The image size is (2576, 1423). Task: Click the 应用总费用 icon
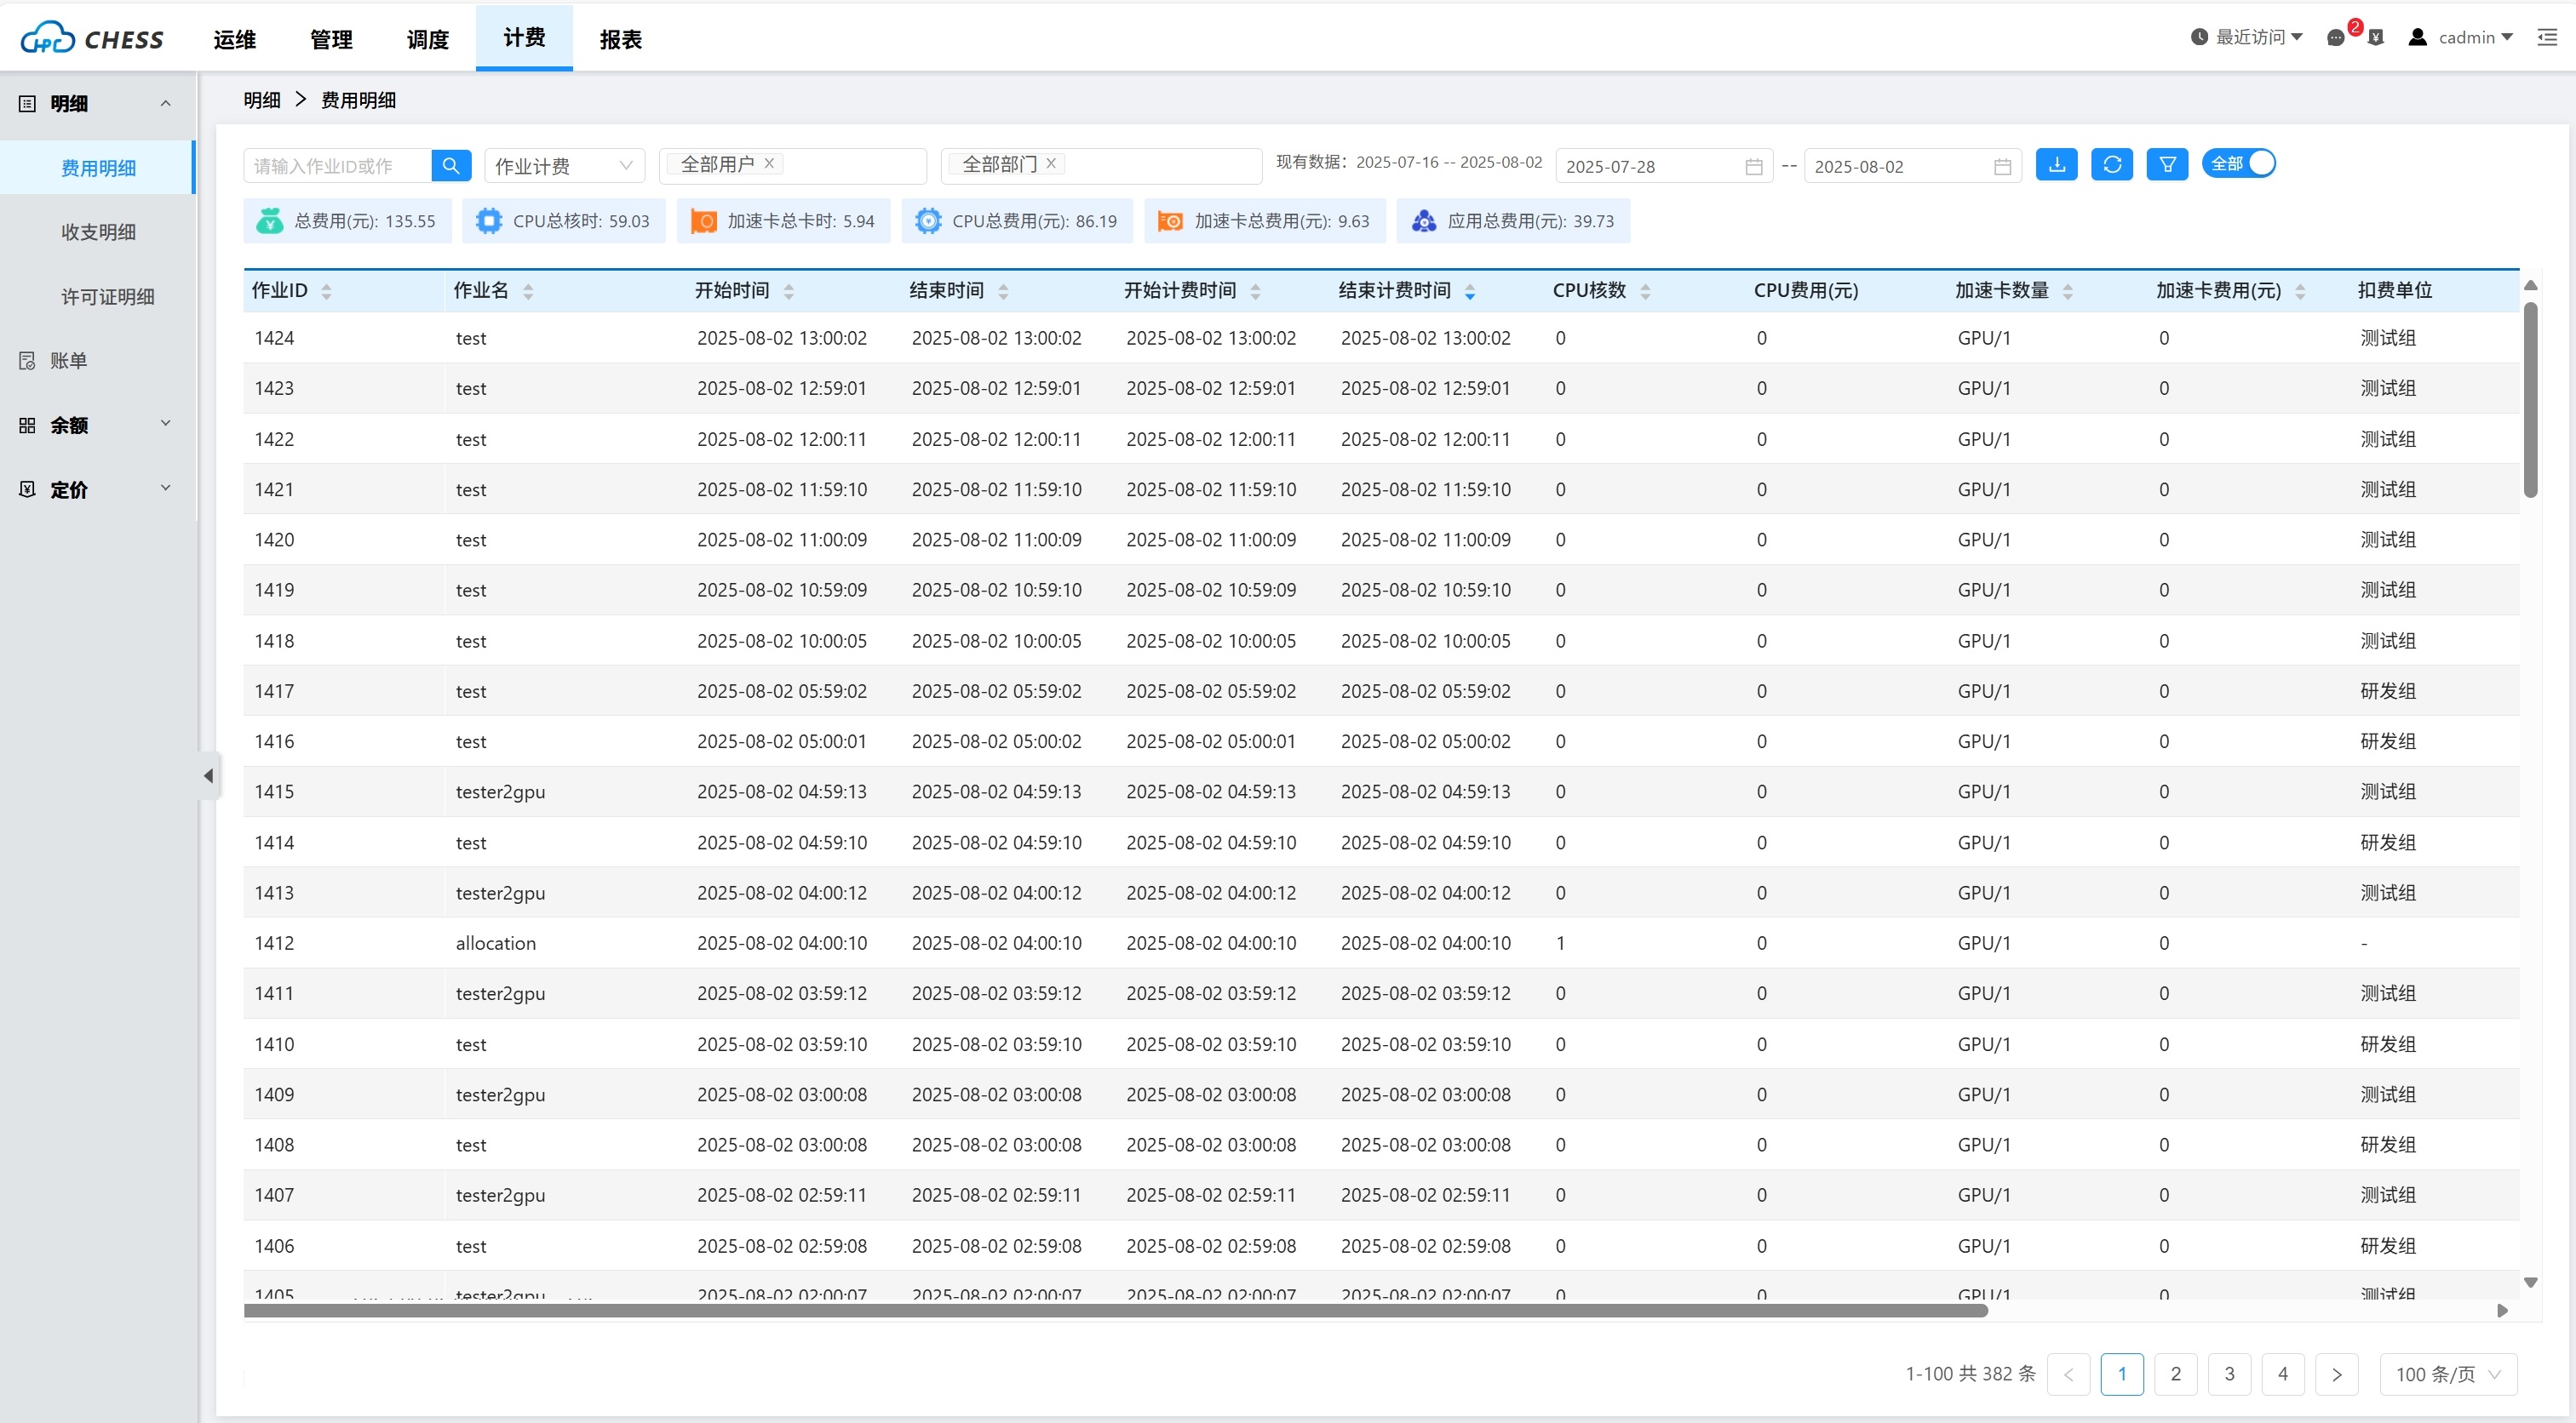point(1423,220)
